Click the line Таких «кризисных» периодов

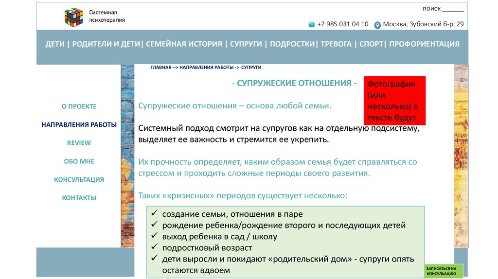tap(243, 196)
